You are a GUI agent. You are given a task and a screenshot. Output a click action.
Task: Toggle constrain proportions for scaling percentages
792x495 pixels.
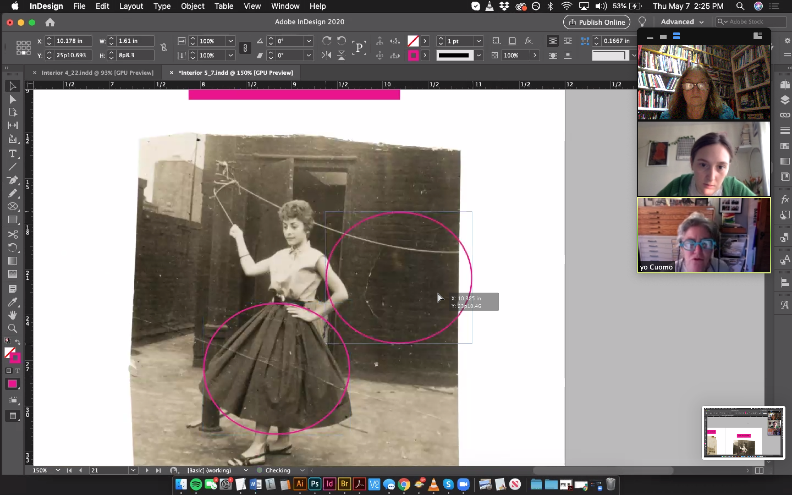tap(245, 48)
